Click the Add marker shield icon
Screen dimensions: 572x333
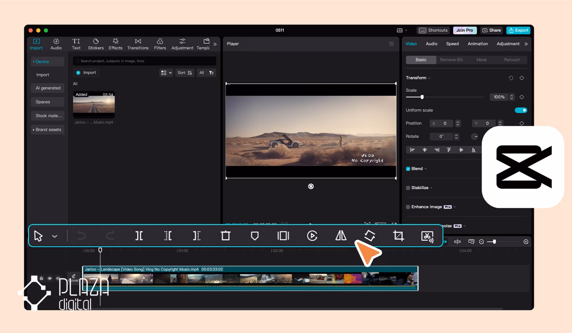pos(255,235)
